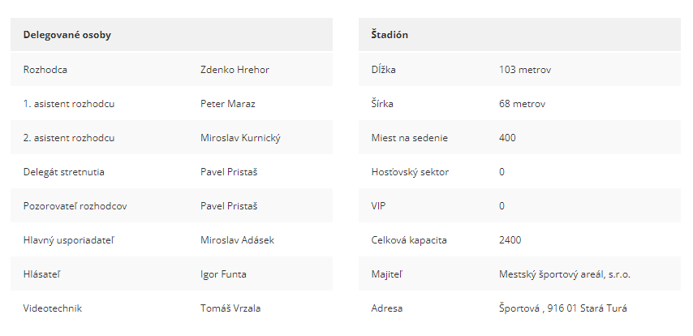Select referee name Zdenko Hrehor

point(235,70)
